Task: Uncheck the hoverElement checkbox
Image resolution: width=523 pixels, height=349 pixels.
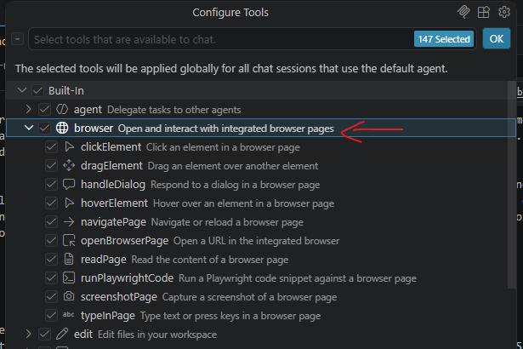Action: [51, 203]
